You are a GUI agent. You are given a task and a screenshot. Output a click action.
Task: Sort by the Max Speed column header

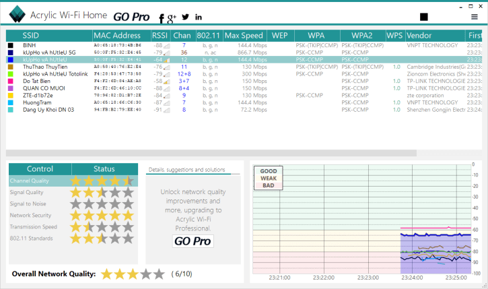click(244, 35)
